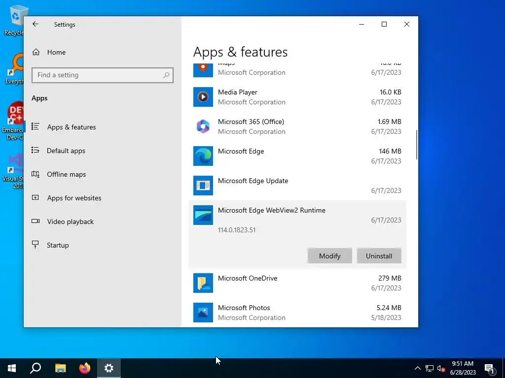Click the Apps for websites sidebar icon

click(36, 198)
